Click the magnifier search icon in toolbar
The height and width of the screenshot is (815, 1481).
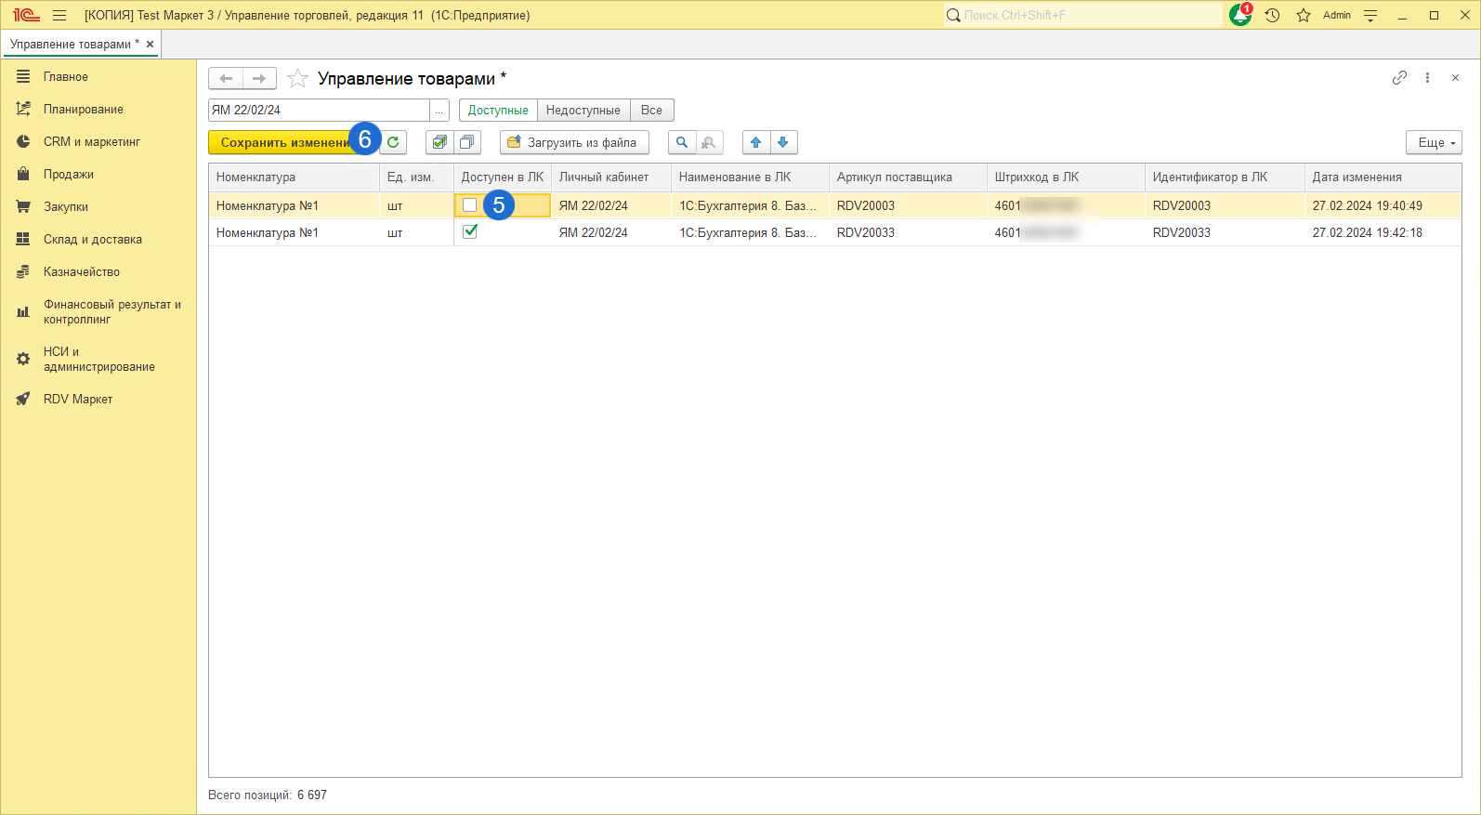(x=682, y=142)
